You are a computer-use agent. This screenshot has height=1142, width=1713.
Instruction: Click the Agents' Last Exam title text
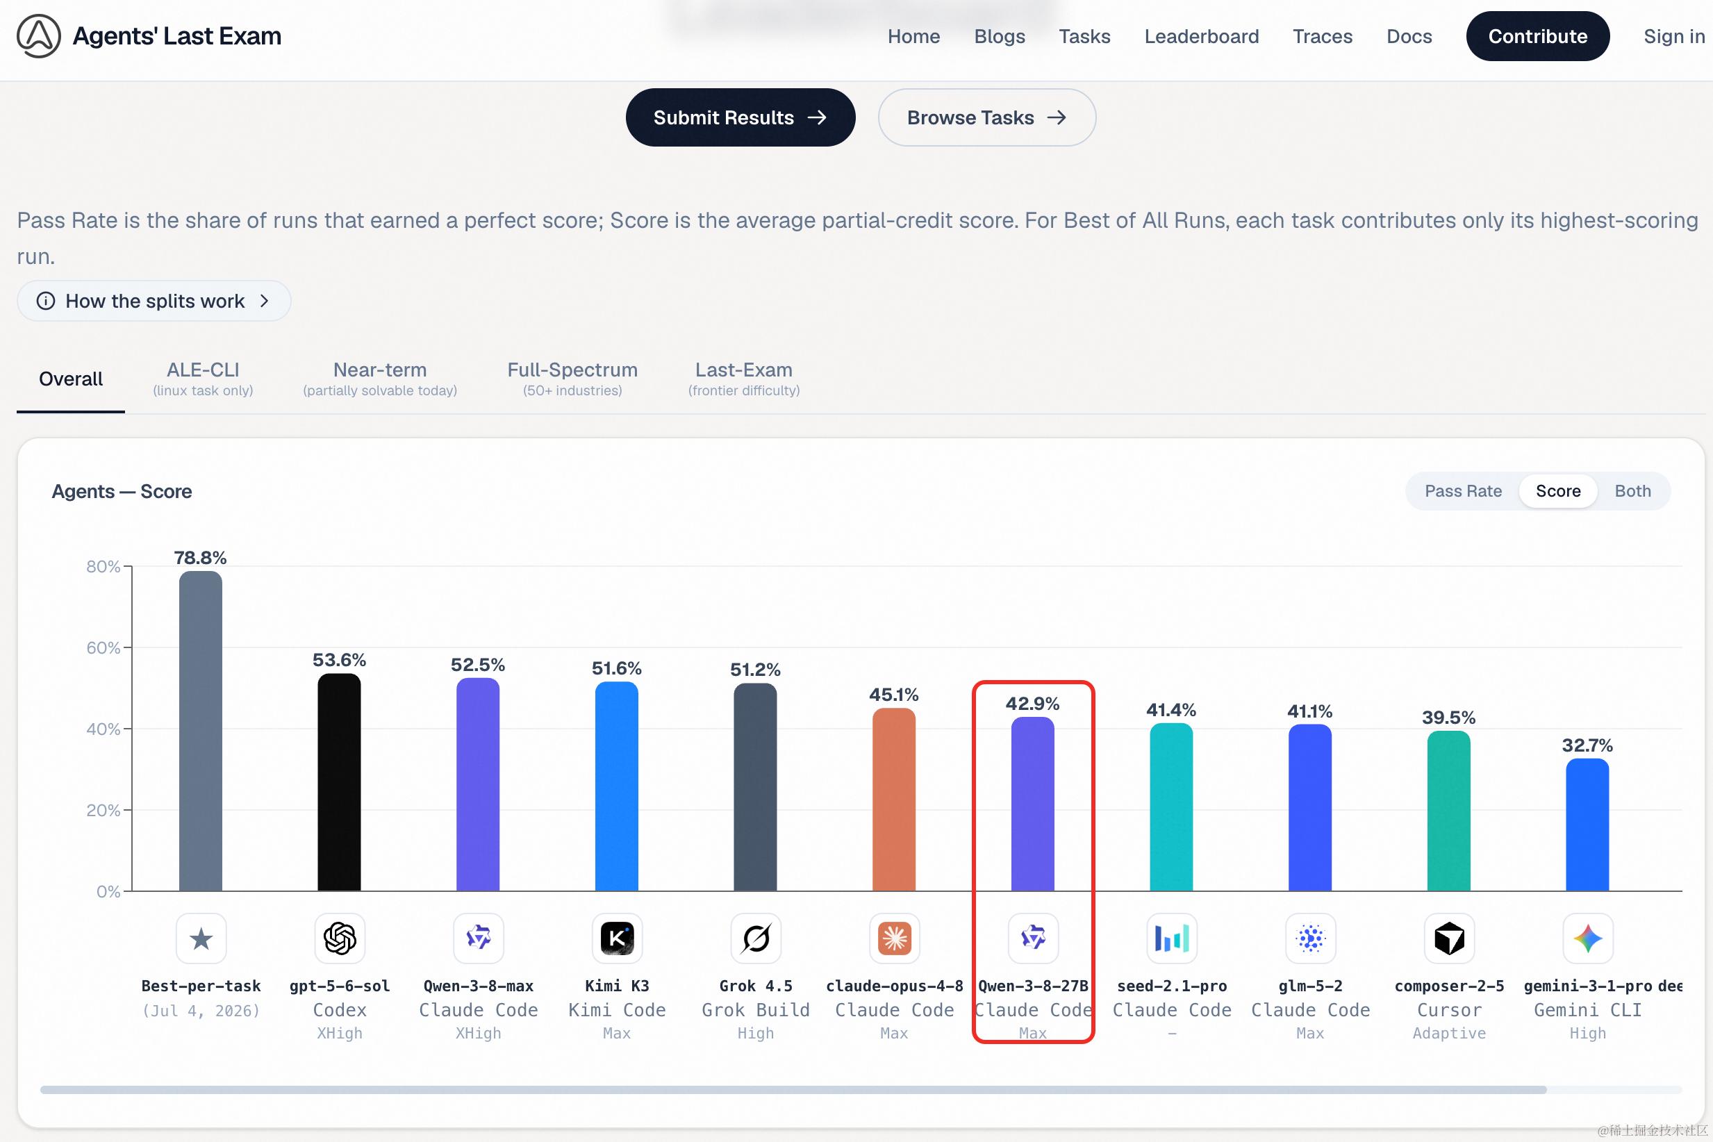point(177,35)
